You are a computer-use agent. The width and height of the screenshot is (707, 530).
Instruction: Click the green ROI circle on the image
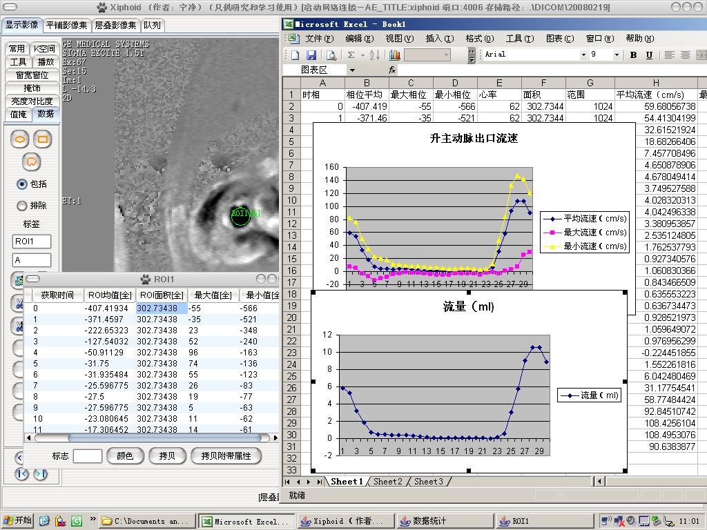[x=240, y=215]
